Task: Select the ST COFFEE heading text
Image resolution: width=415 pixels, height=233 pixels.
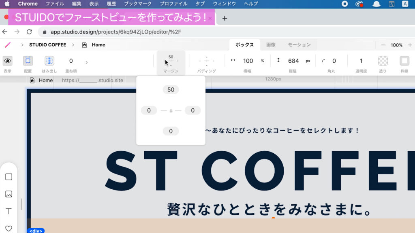Action: point(260,171)
